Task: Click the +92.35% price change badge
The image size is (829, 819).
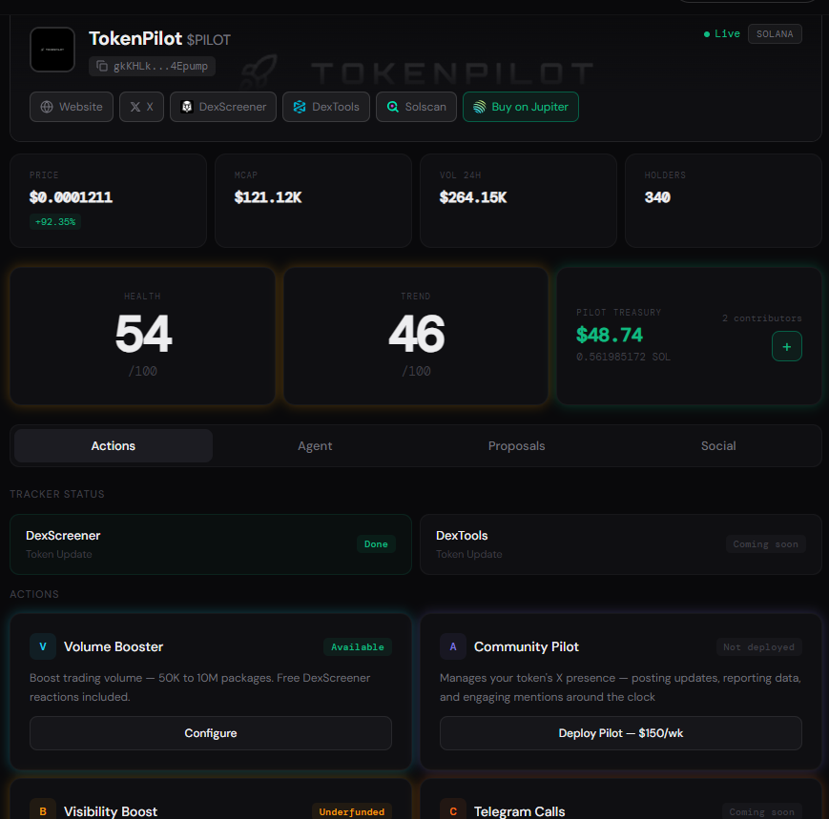Action: [x=55, y=222]
